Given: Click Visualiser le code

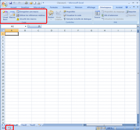Looking at the screenshot, I should point(72,15).
